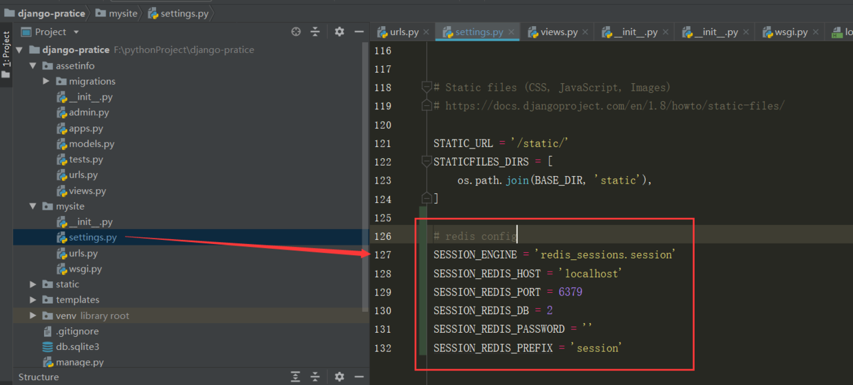The height and width of the screenshot is (385, 853).
Task: Click settings.py breadcrumb in navigation bar
Action: point(177,13)
